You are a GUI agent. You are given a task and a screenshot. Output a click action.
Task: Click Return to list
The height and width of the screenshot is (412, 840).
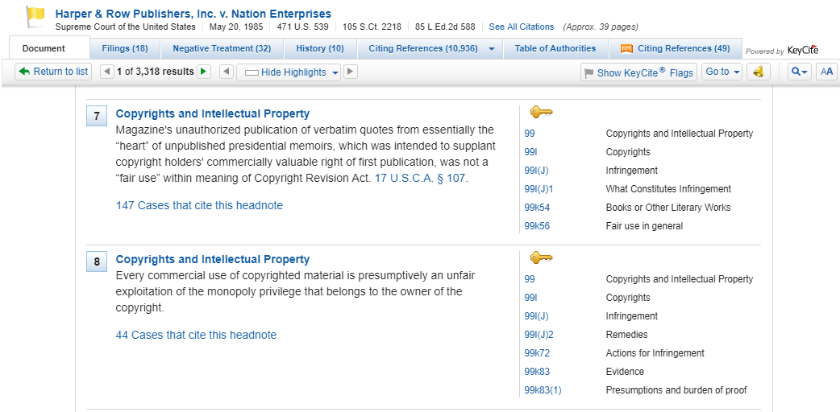pyautogui.click(x=53, y=72)
